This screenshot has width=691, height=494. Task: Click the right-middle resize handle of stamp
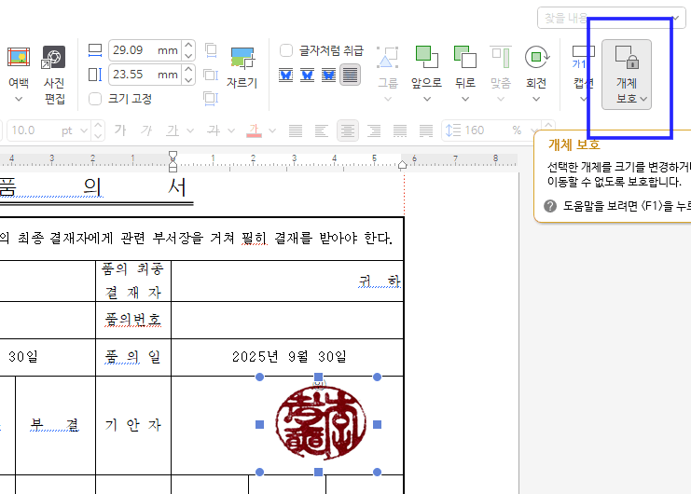point(378,424)
